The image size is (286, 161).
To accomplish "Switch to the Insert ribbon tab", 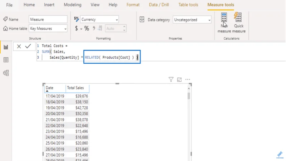I will (x=49, y=5).
